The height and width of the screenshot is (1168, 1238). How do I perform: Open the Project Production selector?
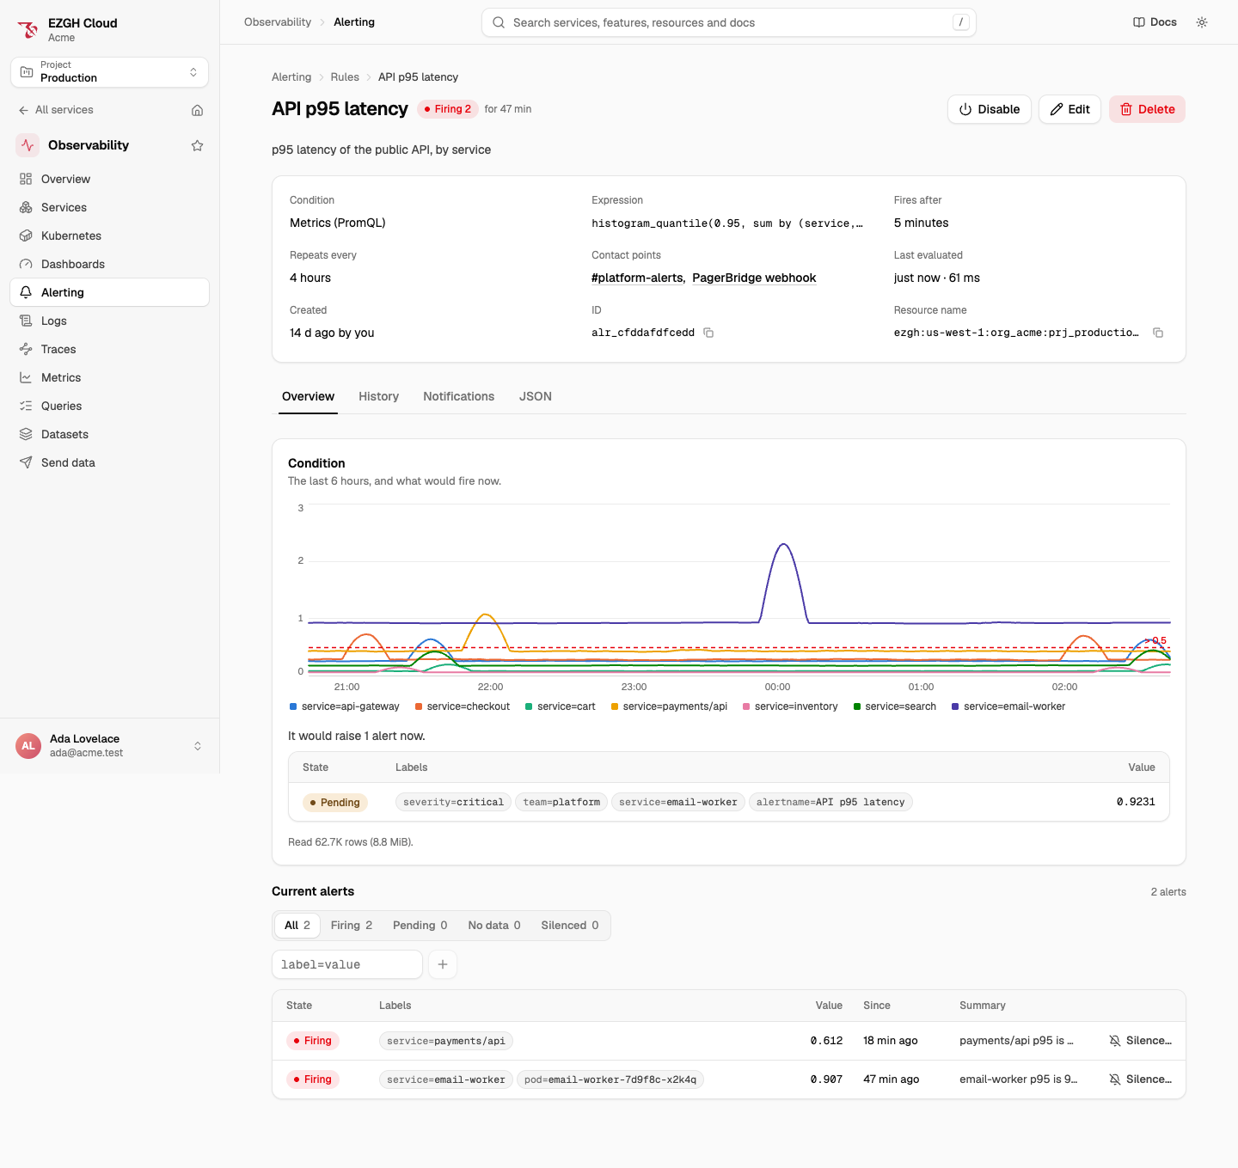109,72
